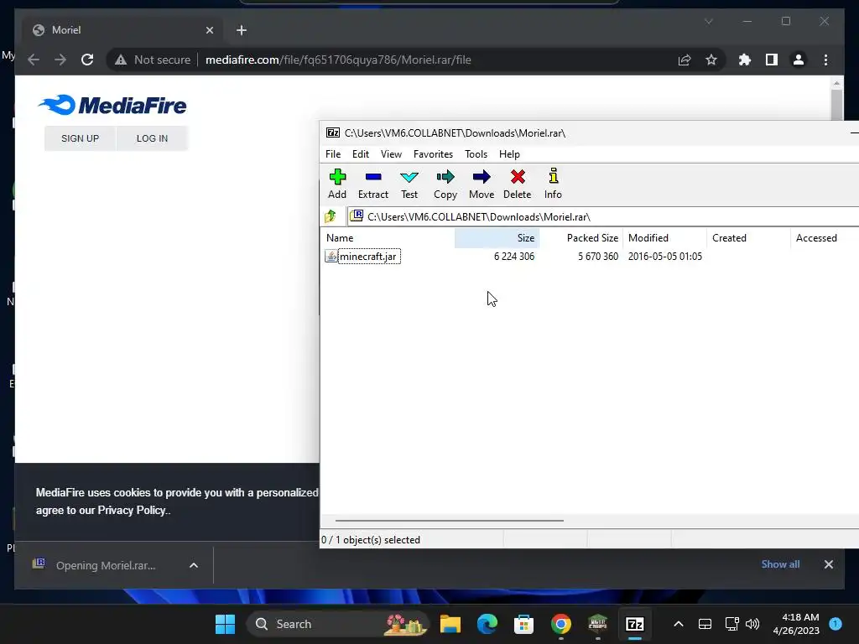The image size is (859, 644).
Task: Expand tab search chevron in Chrome title bar
Action: (x=708, y=21)
